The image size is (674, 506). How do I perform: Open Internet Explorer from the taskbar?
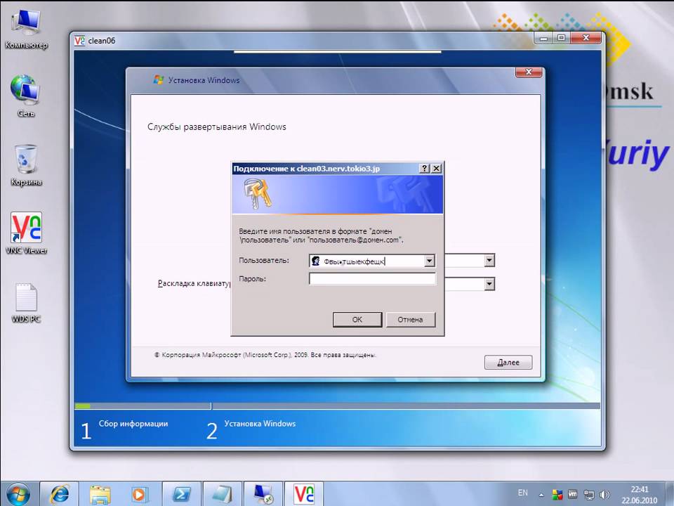pos(59,494)
